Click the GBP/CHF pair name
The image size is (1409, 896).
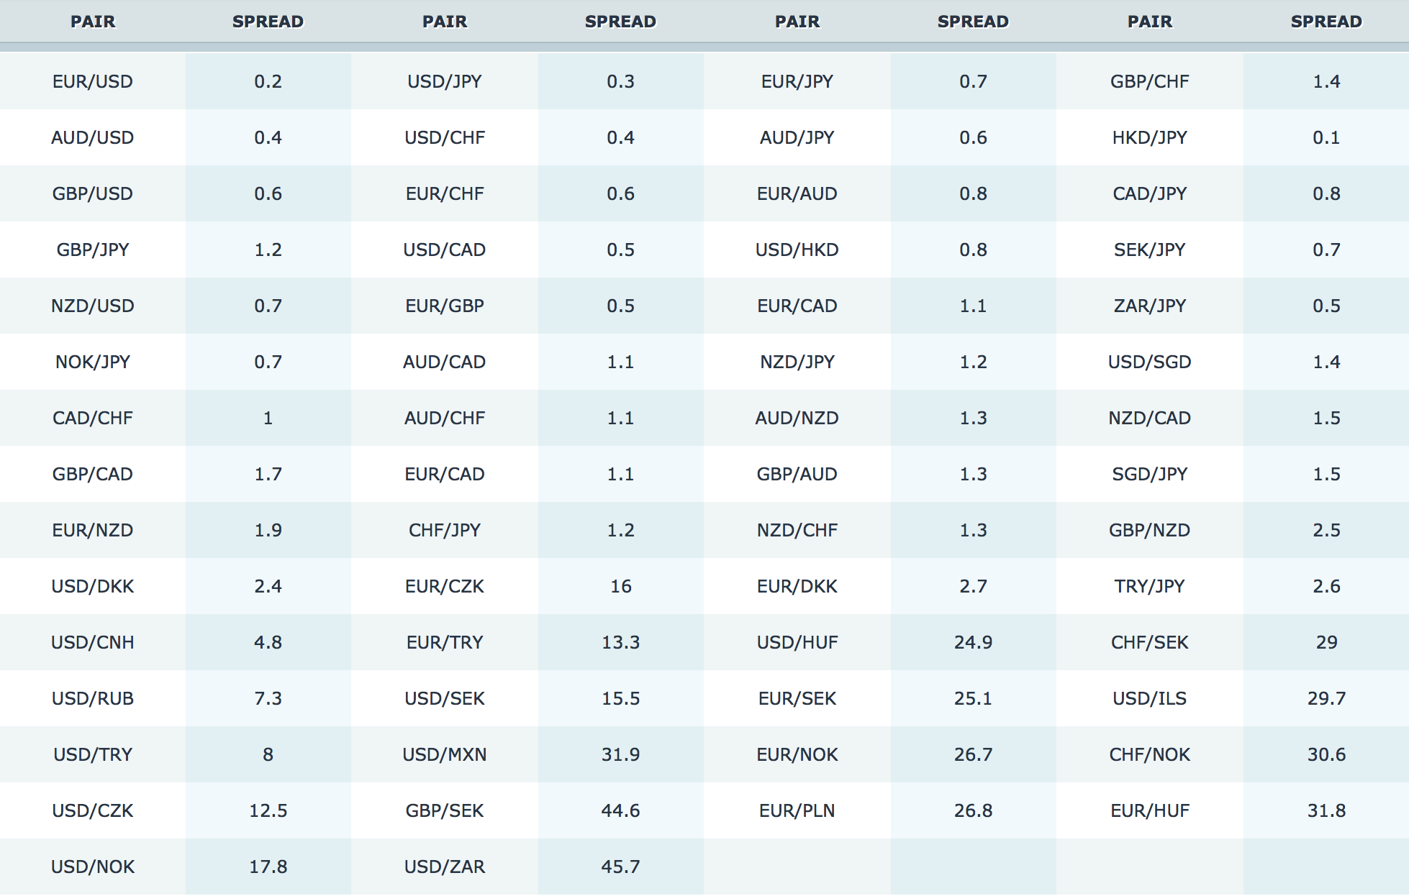pyautogui.click(x=1149, y=81)
